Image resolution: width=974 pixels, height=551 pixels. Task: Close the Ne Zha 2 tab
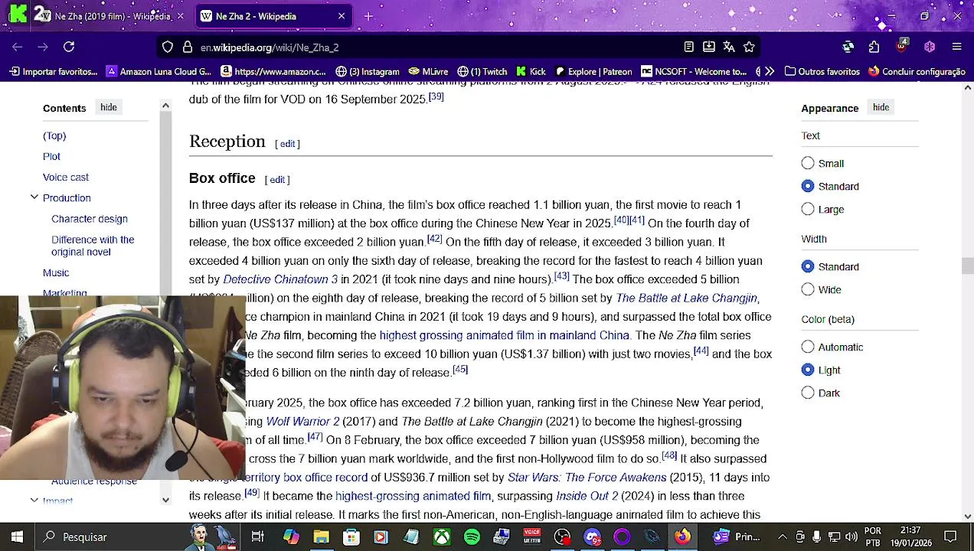coord(342,16)
